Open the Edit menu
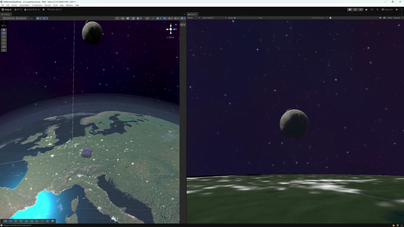 click(x=8, y=5)
